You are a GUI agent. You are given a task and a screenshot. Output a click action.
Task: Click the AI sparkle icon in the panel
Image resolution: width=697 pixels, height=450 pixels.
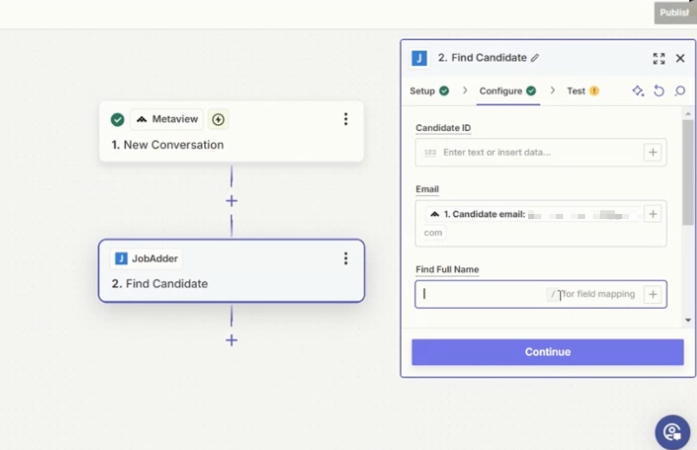(x=638, y=91)
